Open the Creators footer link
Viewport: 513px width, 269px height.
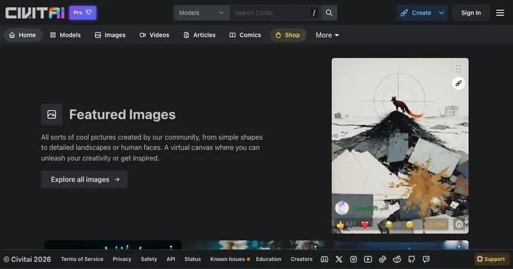(301, 259)
